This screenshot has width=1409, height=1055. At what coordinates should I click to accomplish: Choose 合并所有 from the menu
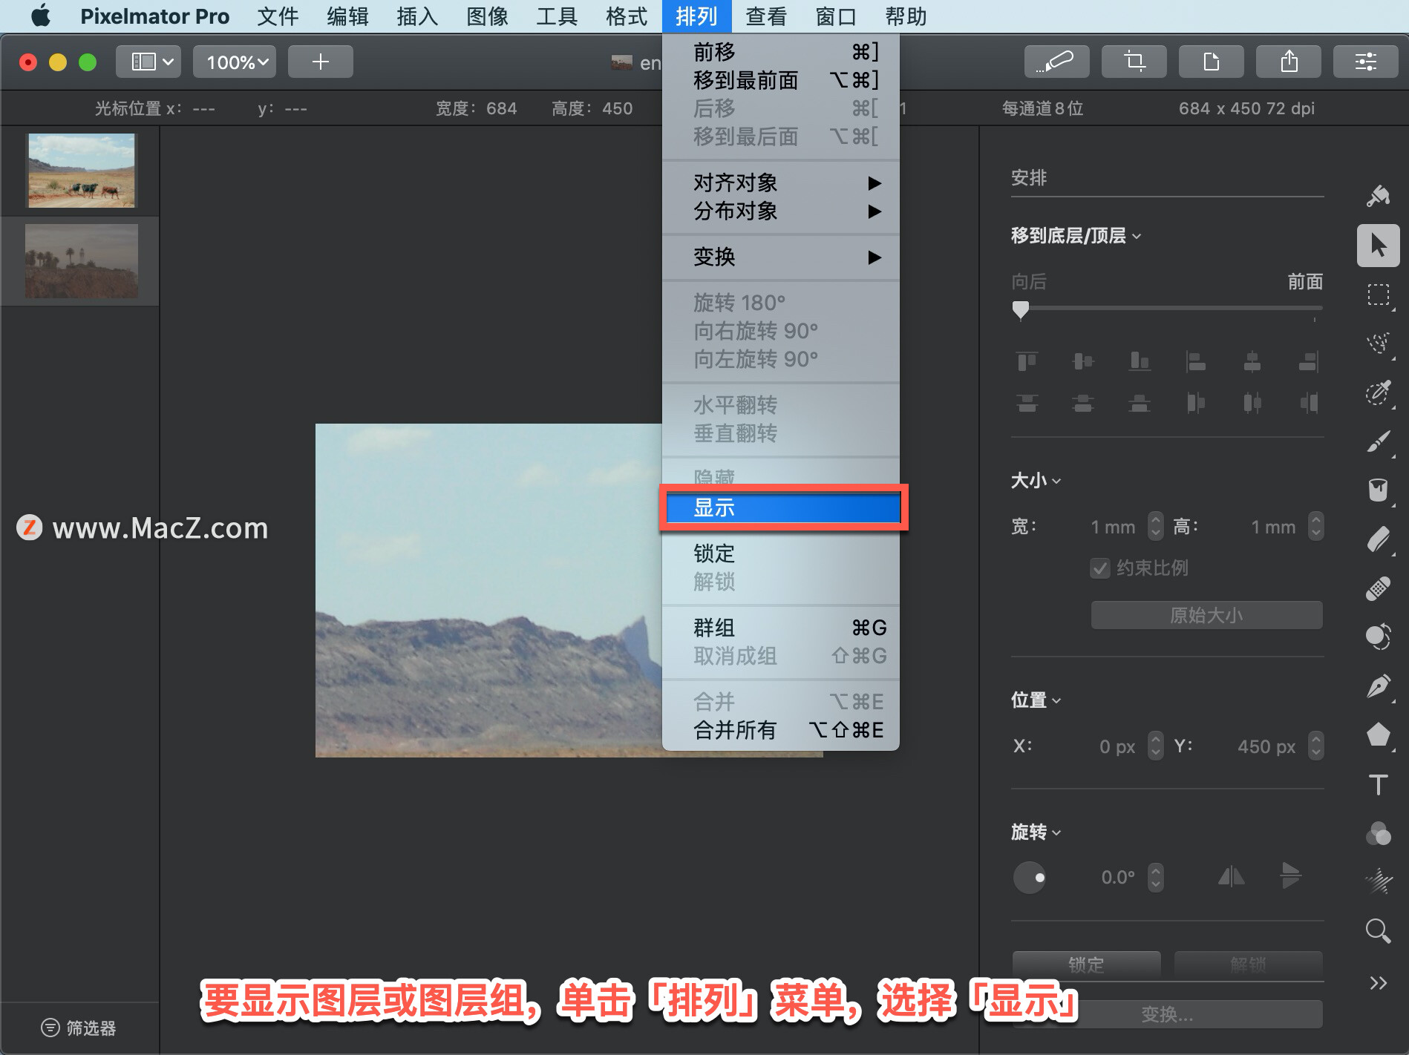click(780, 730)
